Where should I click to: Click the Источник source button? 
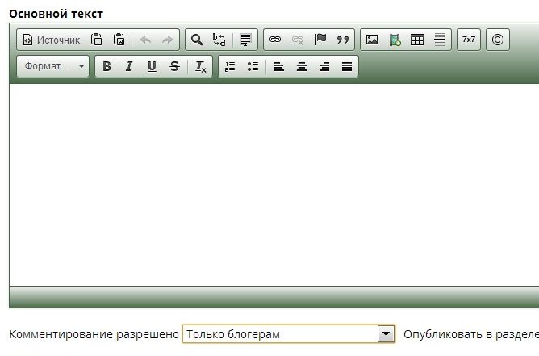[52, 40]
